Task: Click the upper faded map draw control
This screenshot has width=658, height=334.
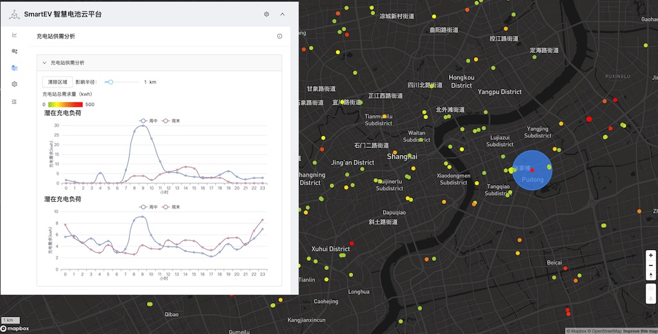Action: click(x=650, y=289)
